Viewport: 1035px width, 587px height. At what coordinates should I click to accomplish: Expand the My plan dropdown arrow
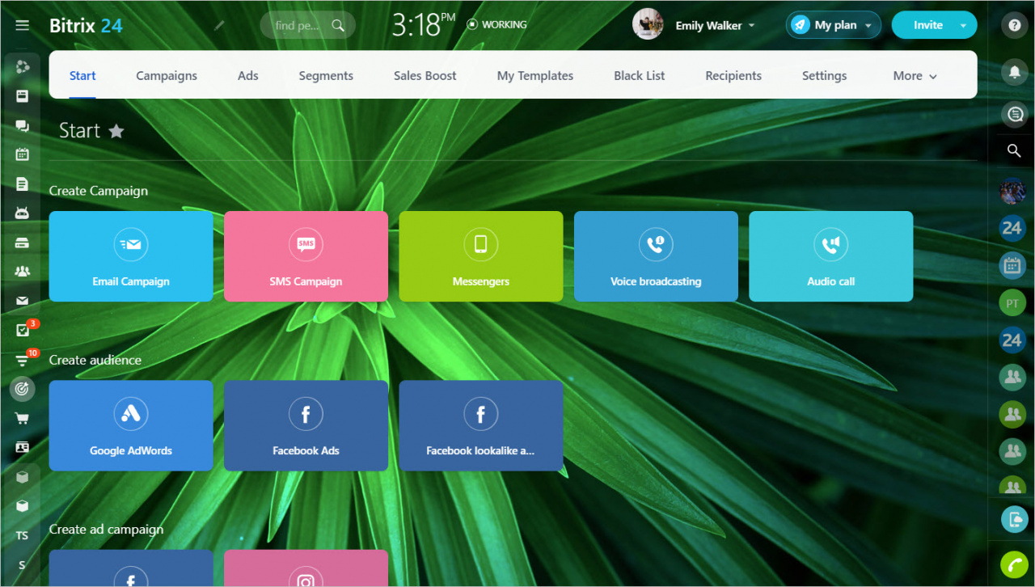coord(868,26)
